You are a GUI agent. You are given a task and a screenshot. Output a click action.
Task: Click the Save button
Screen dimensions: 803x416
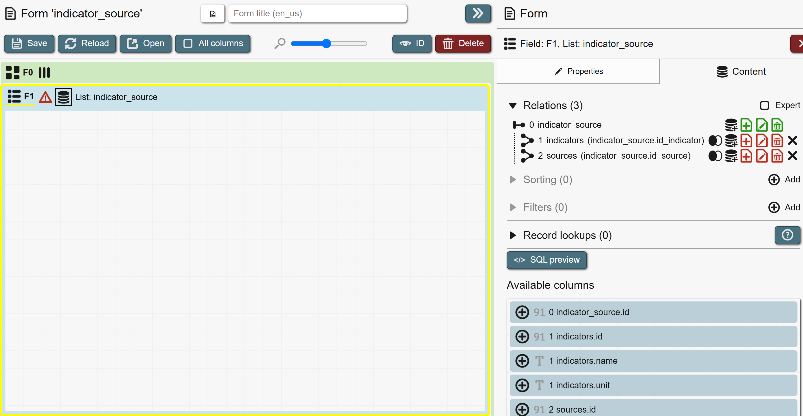[x=29, y=43]
